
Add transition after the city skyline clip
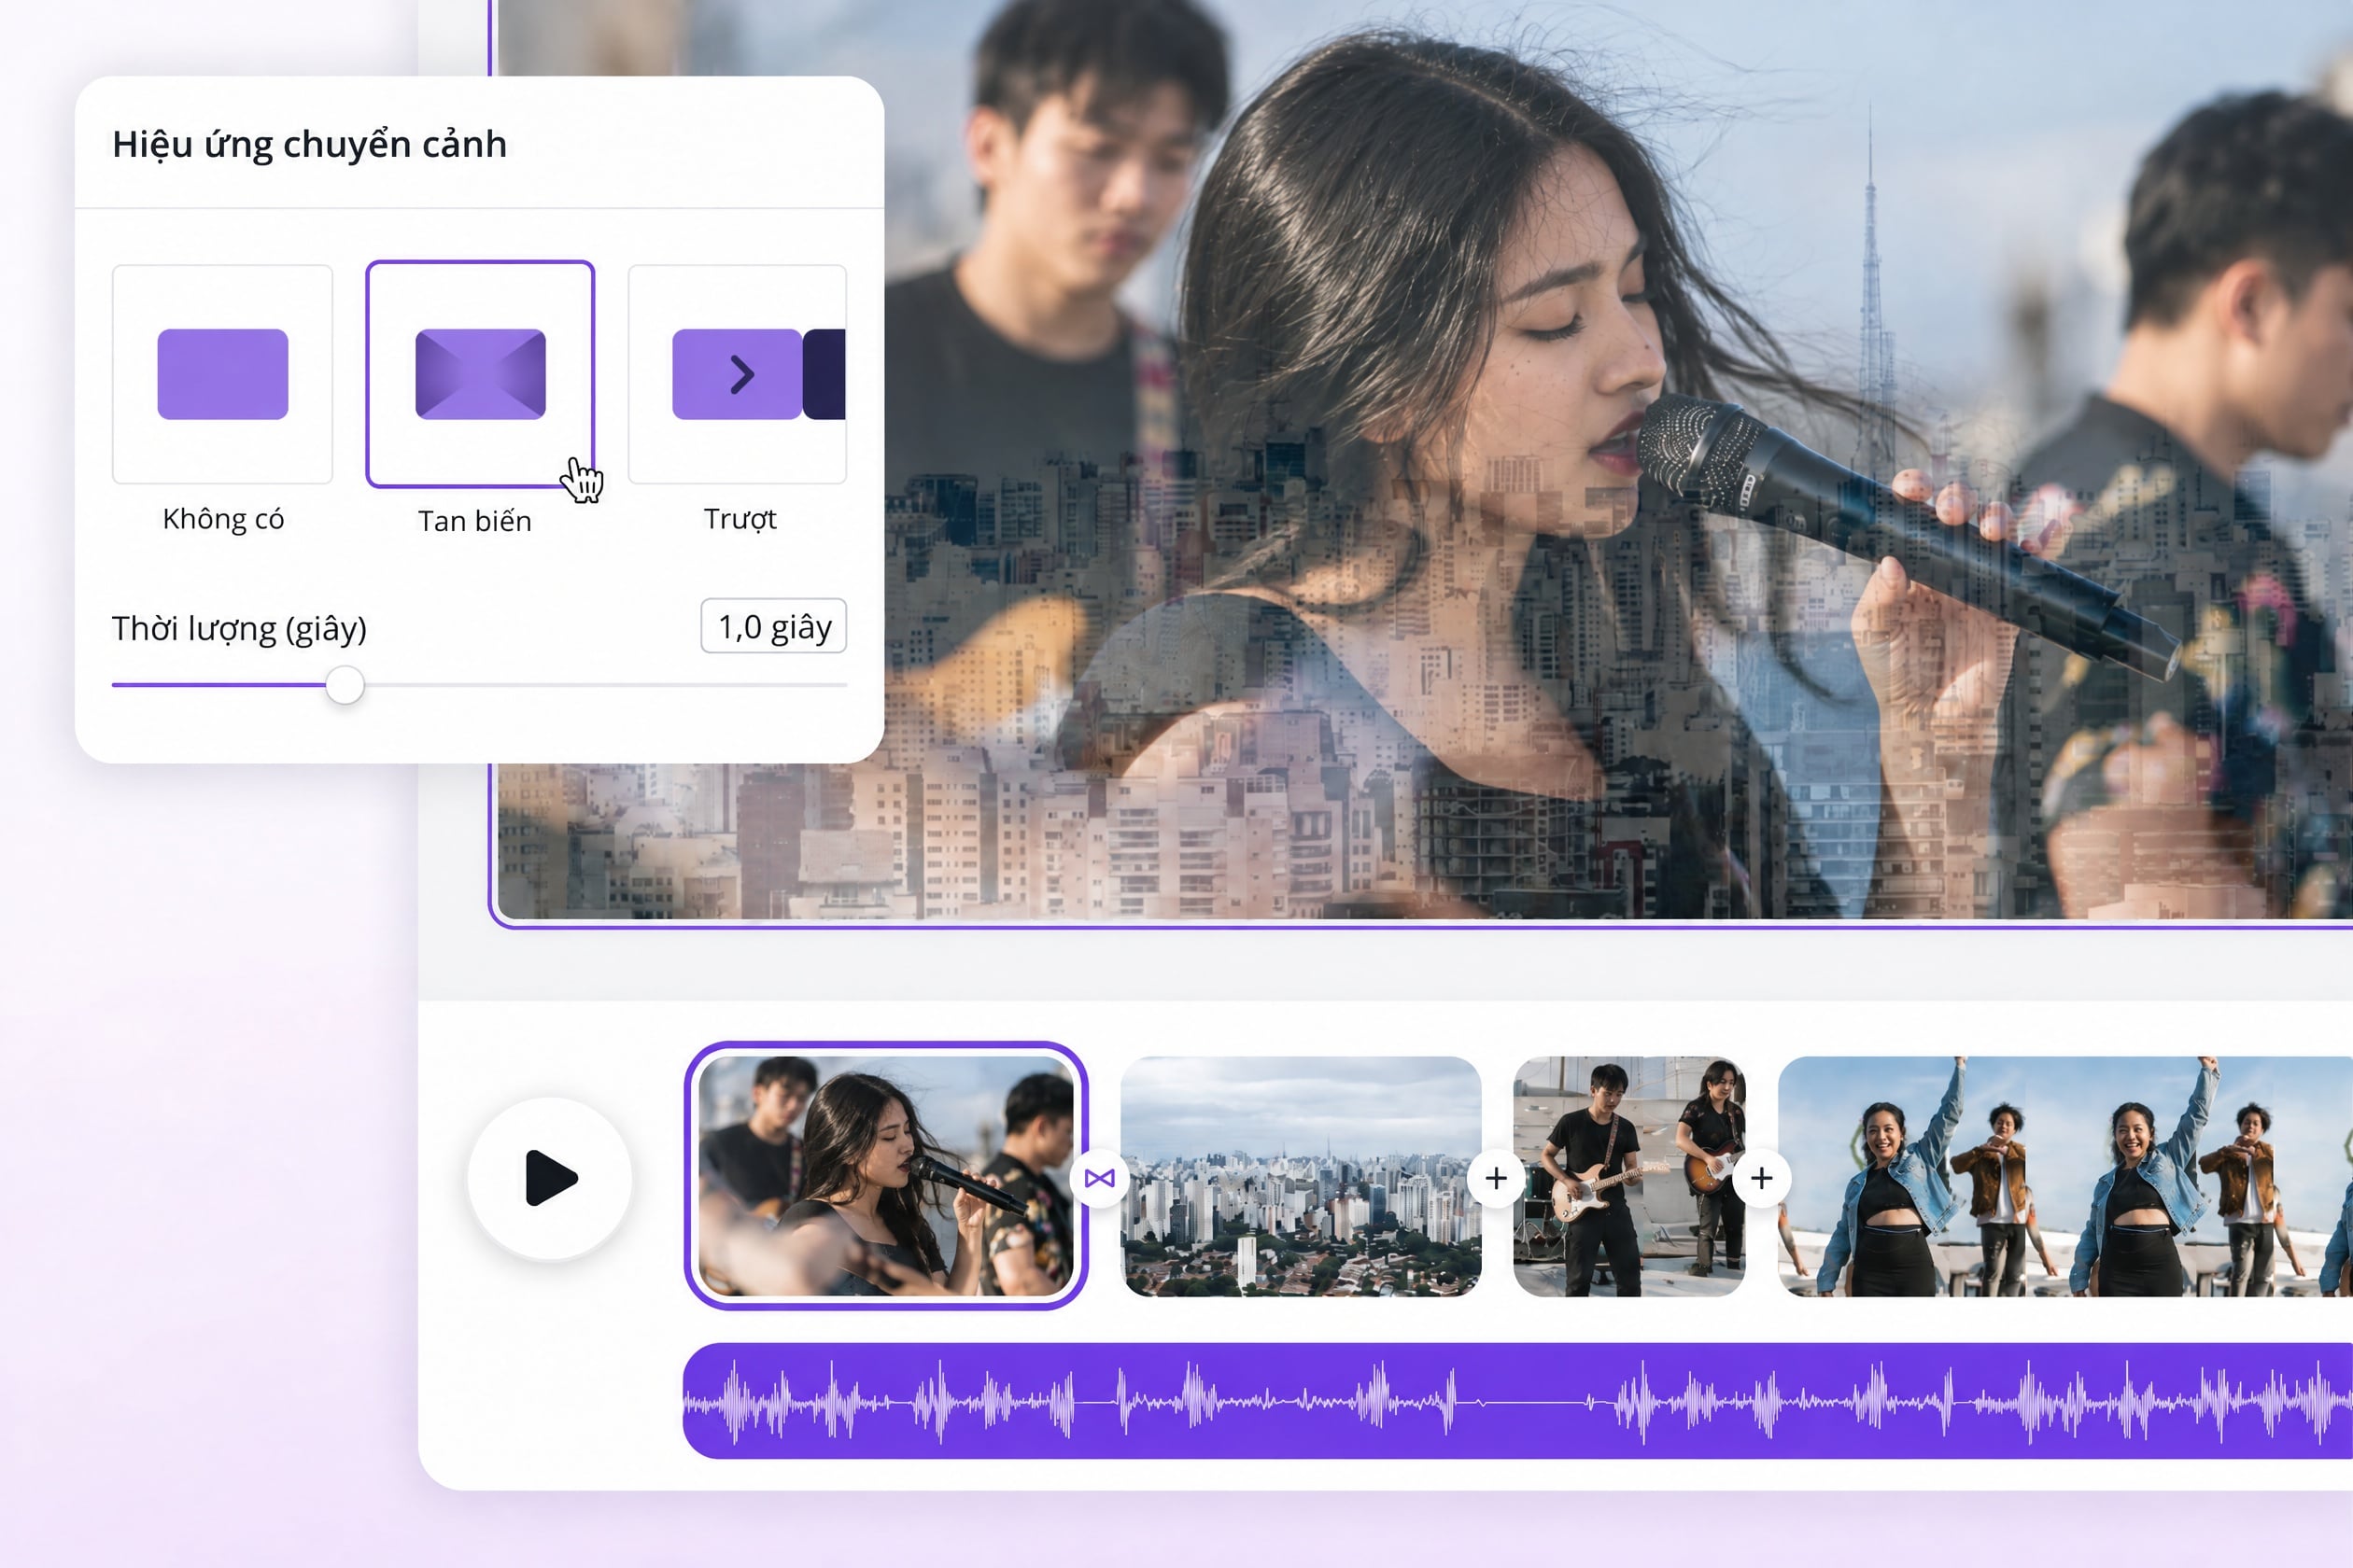[x=1496, y=1179]
